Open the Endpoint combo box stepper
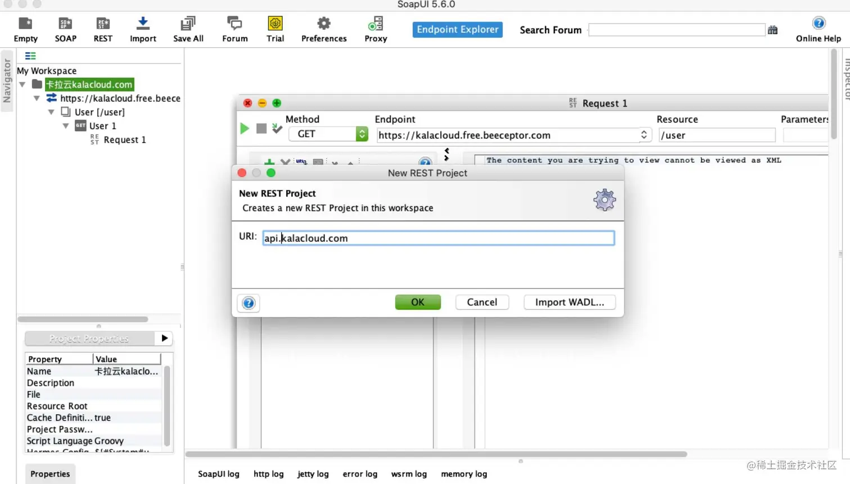 pos(644,135)
